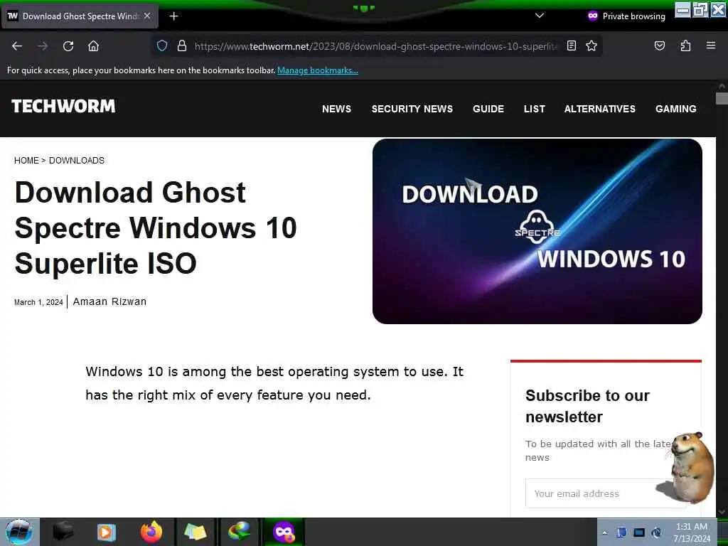Launch Firefox from the taskbar
The image size is (728, 546).
click(151, 532)
